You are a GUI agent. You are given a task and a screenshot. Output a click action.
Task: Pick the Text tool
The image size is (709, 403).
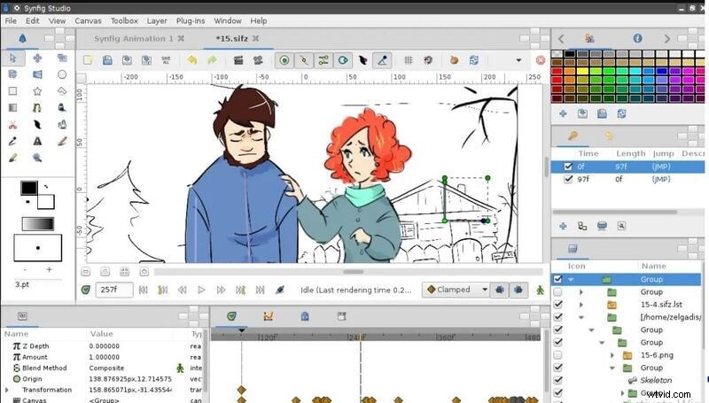click(x=37, y=142)
